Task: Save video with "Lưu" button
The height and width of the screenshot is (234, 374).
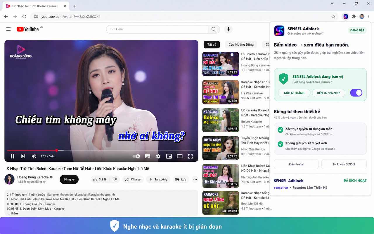Action: click(181, 179)
